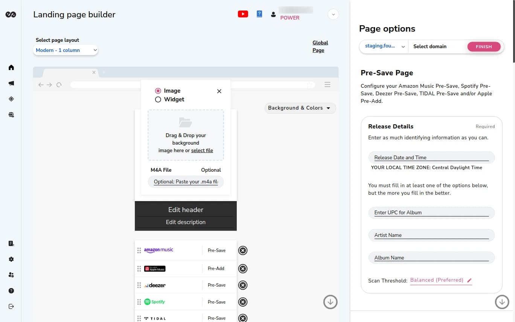Click the preview browser tab close

point(94,72)
